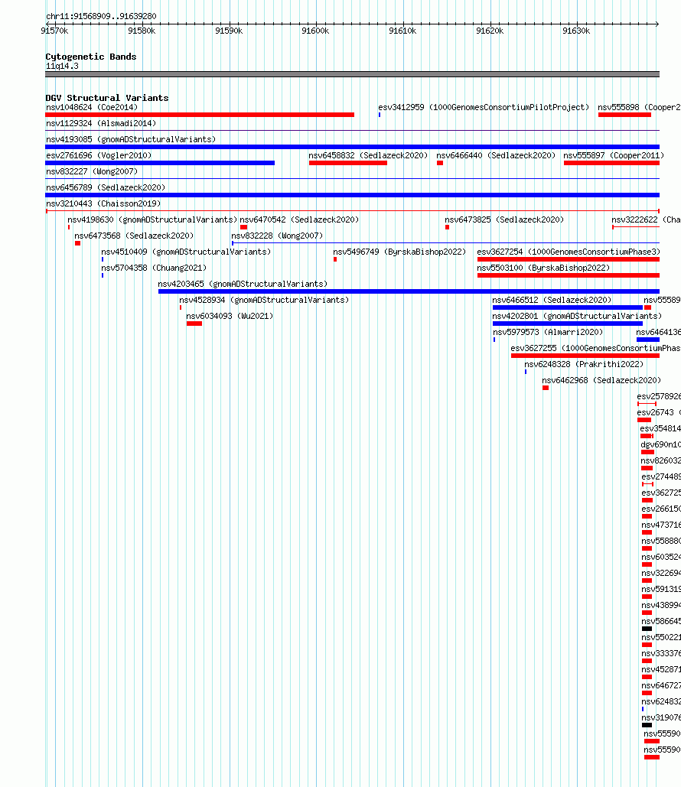This screenshot has height=787, width=681.
Task: Click the thick blue bar under nsv4193085
Action: click(352, 147)
